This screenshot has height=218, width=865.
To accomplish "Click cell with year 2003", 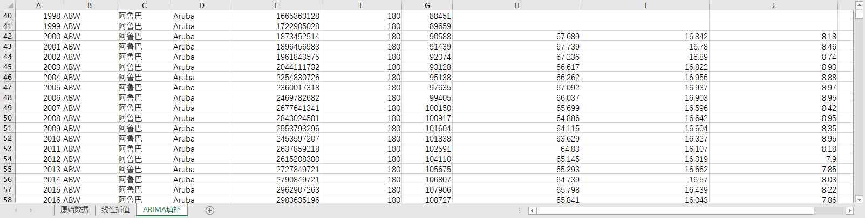I will tap(38, 67).
